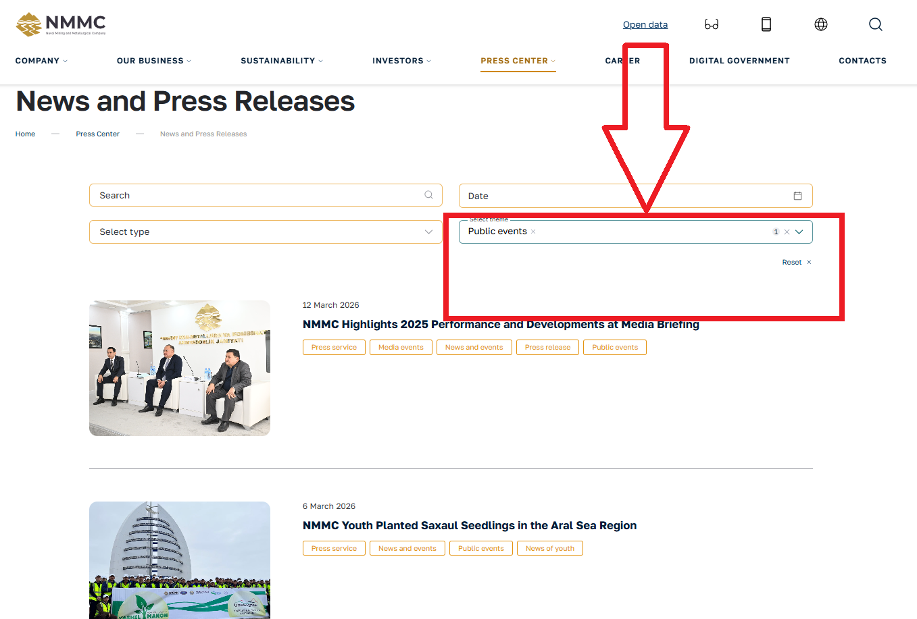Open the Select type dropdown
The width and height of the screenshot is (917, 619).
(266, 232)
